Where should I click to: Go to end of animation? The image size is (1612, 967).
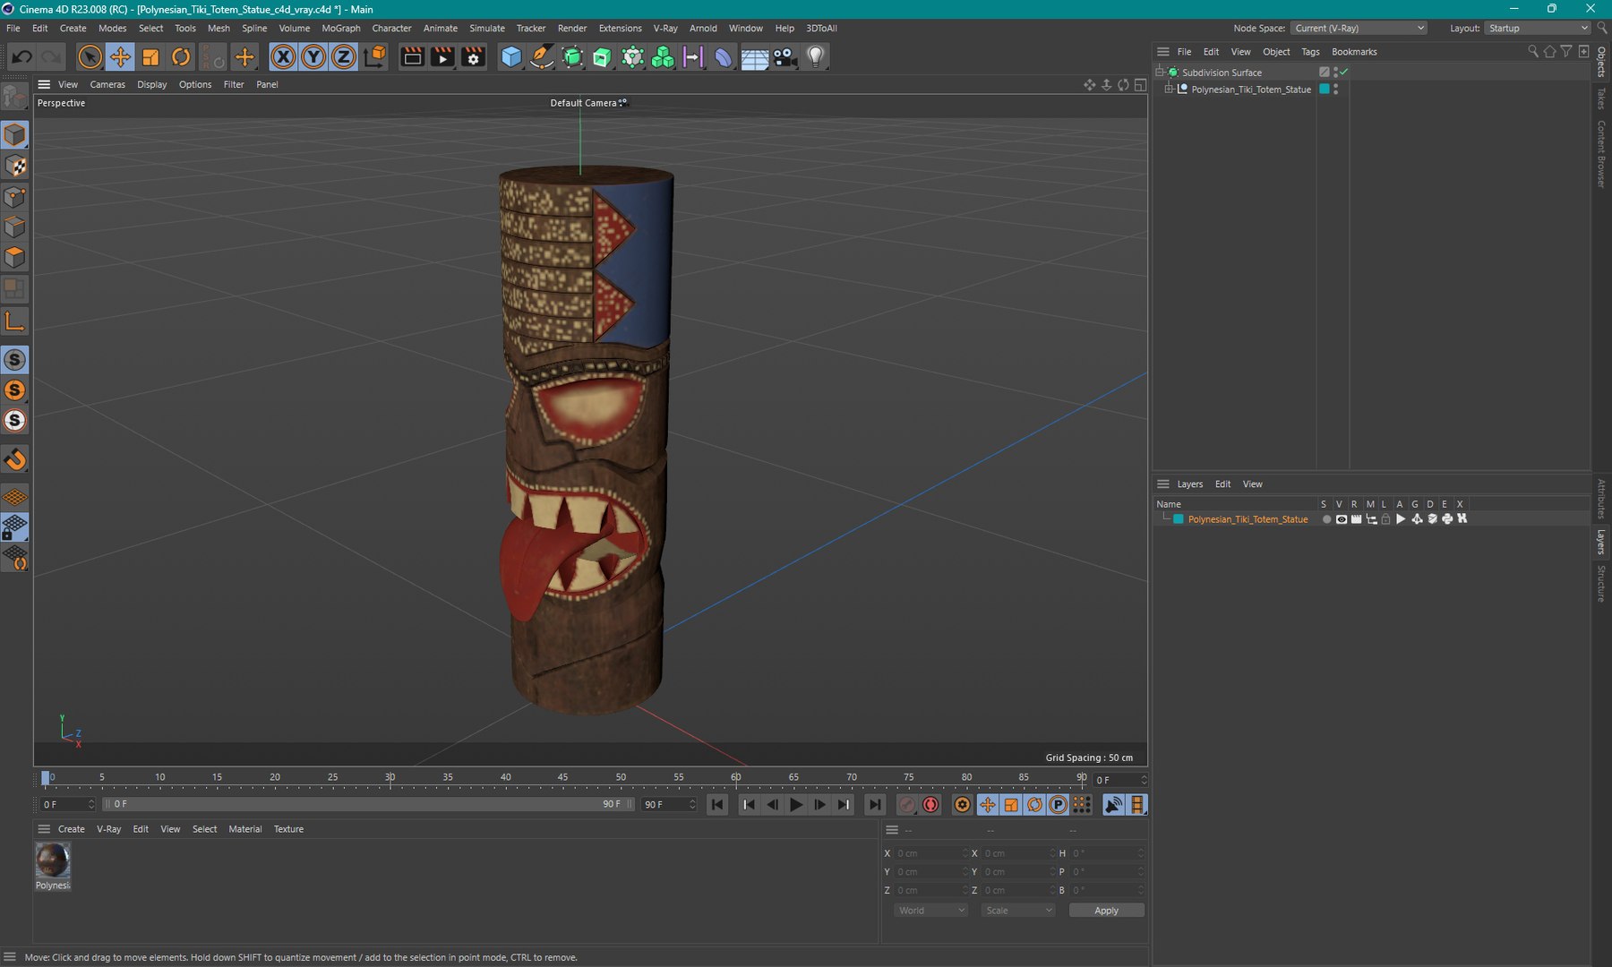(x=875, y=805)
